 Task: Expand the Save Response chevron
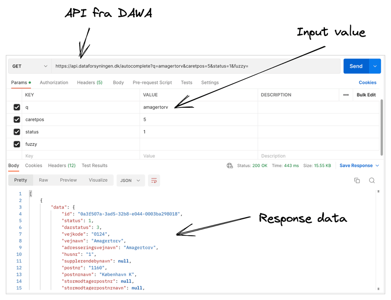(377, 166)
